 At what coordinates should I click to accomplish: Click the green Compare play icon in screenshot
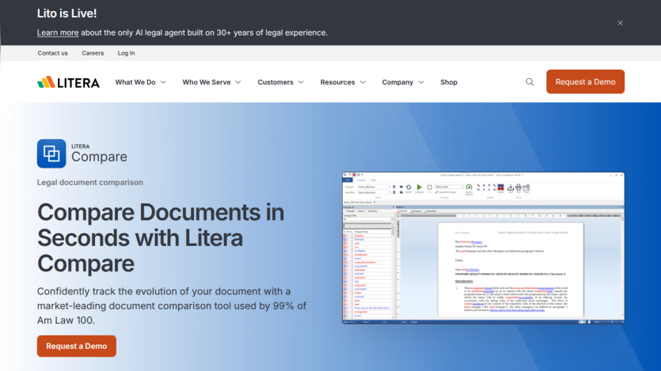(x=419, y=187)
